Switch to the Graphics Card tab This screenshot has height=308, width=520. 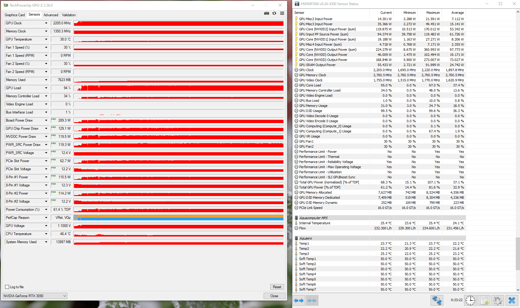click(x=15, y=15)
